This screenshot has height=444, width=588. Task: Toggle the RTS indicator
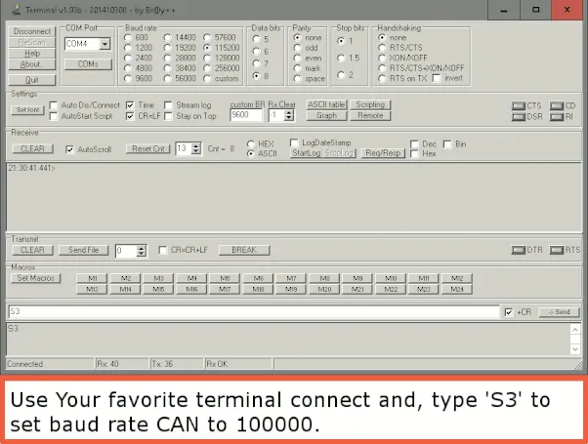[557, 250]
